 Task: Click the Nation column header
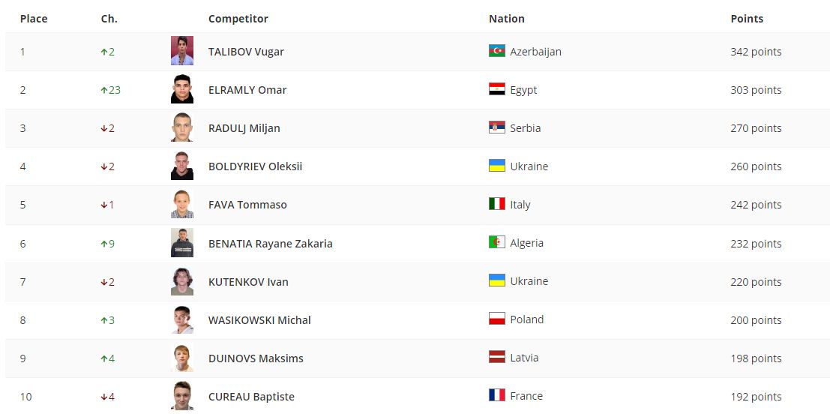[x=506, y=19]
